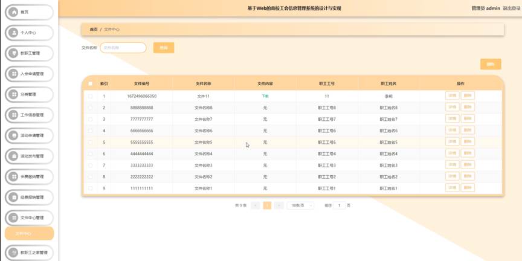Click 删除 for the 文件名称6 row
Image resolution: width=522 pixels, height=261 pixels.
pos(468,130)
